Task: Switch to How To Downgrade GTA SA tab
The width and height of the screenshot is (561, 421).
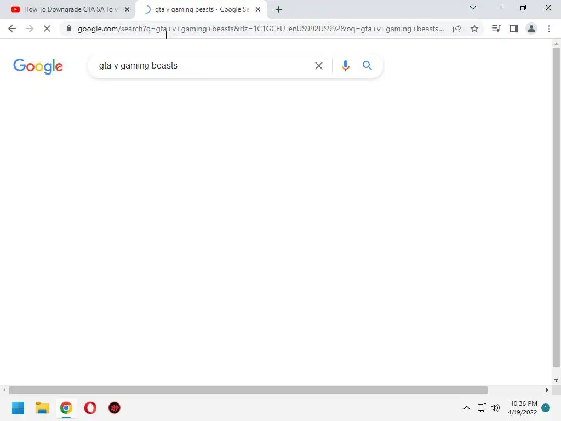Action: (67, 9)
